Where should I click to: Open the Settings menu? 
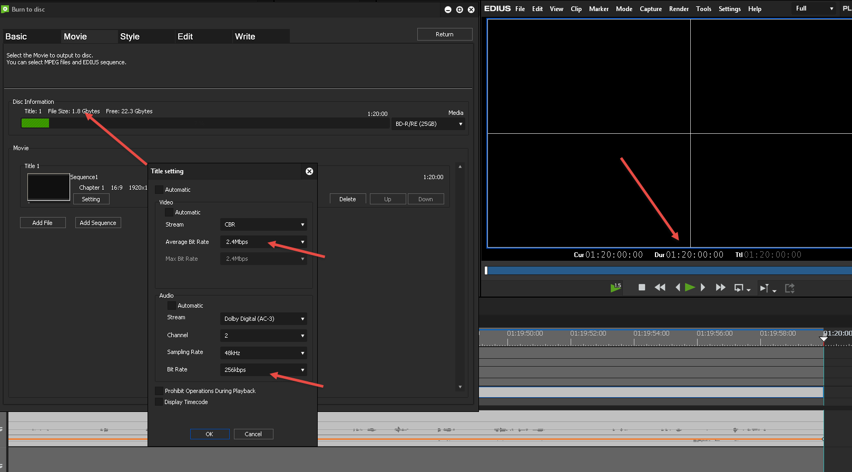point(730,9)
